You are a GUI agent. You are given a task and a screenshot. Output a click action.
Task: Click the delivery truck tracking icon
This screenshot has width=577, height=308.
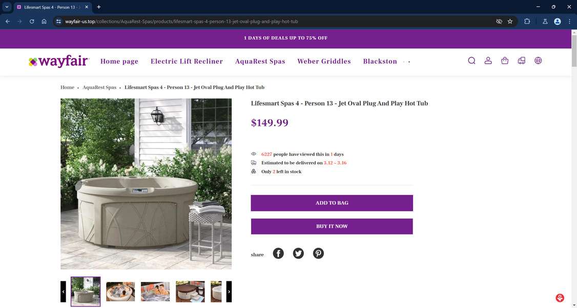coord(522,61)
